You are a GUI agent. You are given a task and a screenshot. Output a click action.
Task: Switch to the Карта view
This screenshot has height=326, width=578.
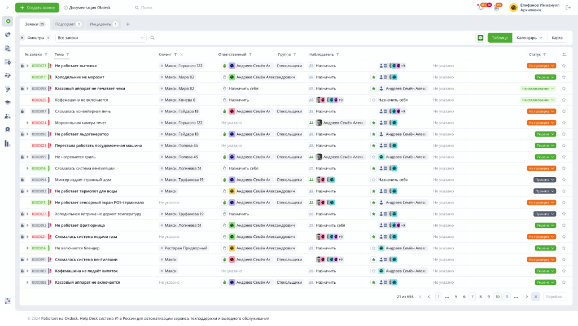(557, 38)
